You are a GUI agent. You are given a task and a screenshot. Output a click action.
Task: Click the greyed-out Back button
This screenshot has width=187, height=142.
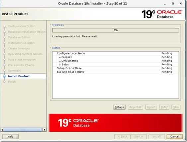122,136
